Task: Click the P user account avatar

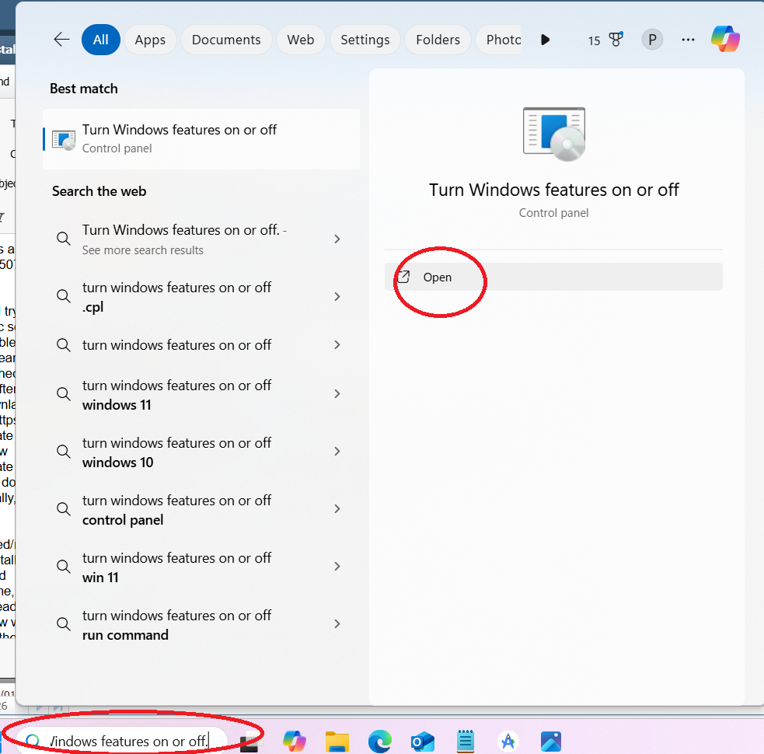Action: pos(652,40)
